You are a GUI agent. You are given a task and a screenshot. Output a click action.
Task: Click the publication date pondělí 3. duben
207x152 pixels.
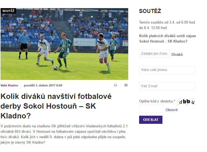43,85
